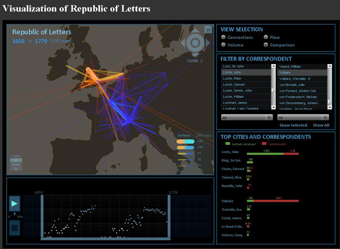Click the Show Selected link
Image resolution: width=340 pixels, height=249 pixels.
[x=293, y=126]
